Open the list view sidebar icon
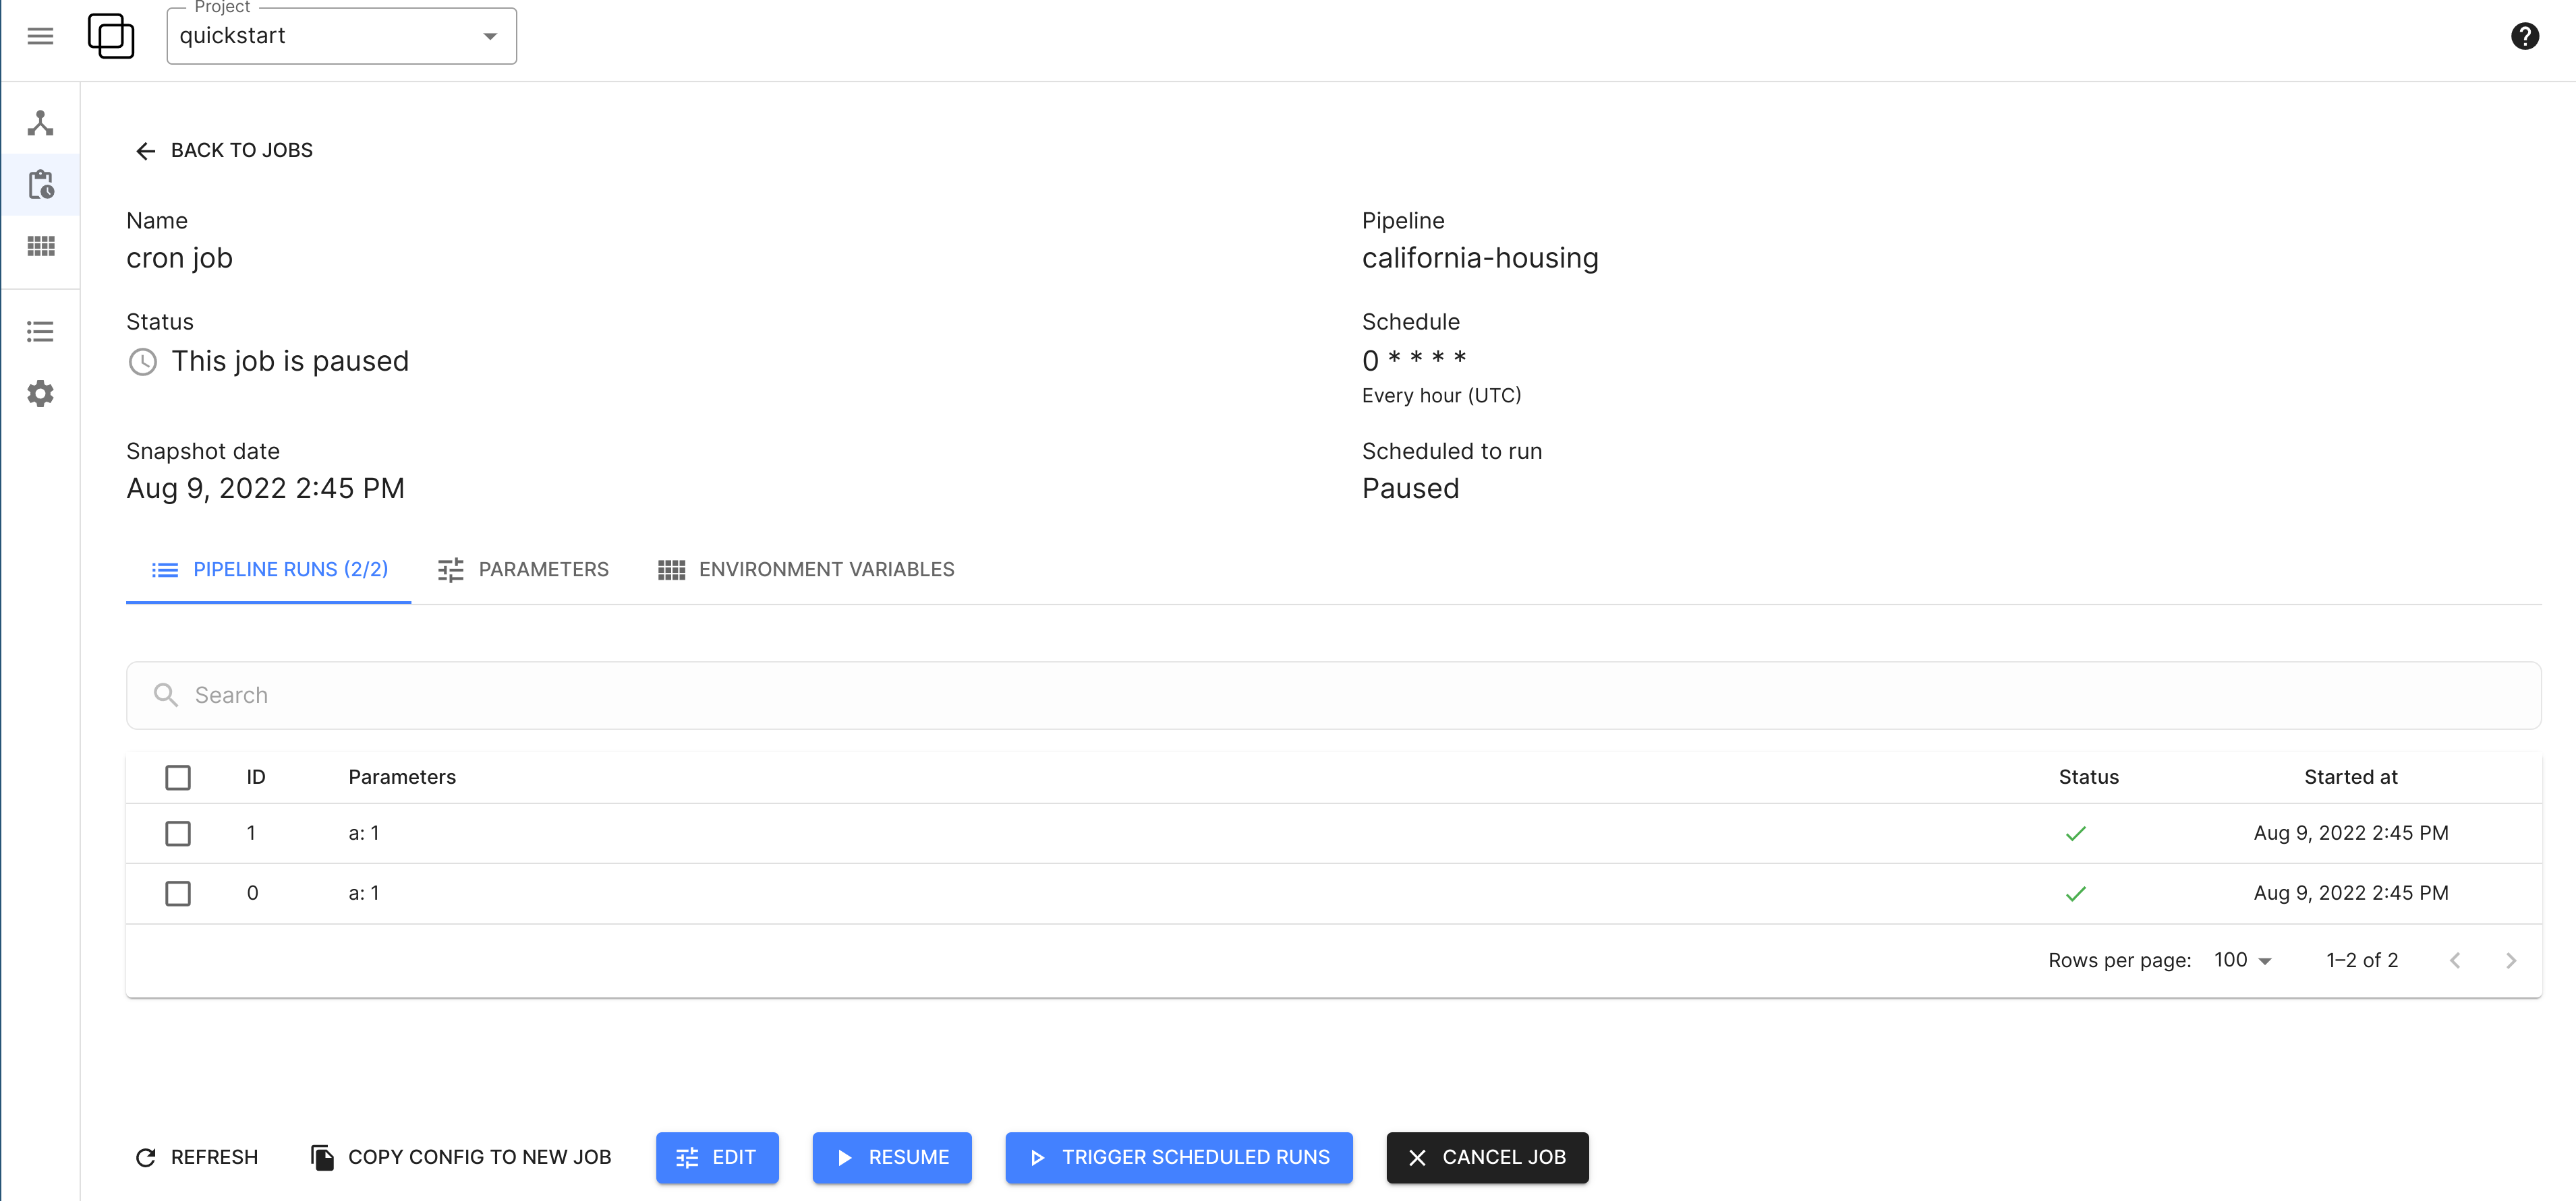This screenshot has height=1201, width=2576. coord(40,332)
